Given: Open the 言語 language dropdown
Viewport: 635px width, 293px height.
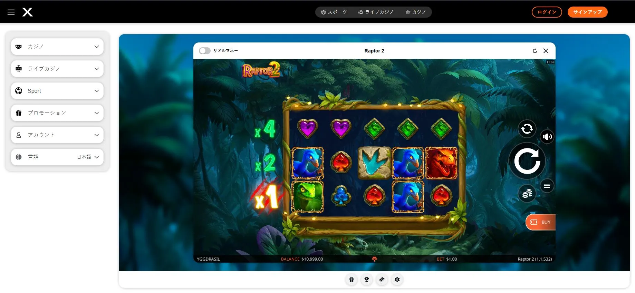Looking at the screenshot, I should (57, 157).
